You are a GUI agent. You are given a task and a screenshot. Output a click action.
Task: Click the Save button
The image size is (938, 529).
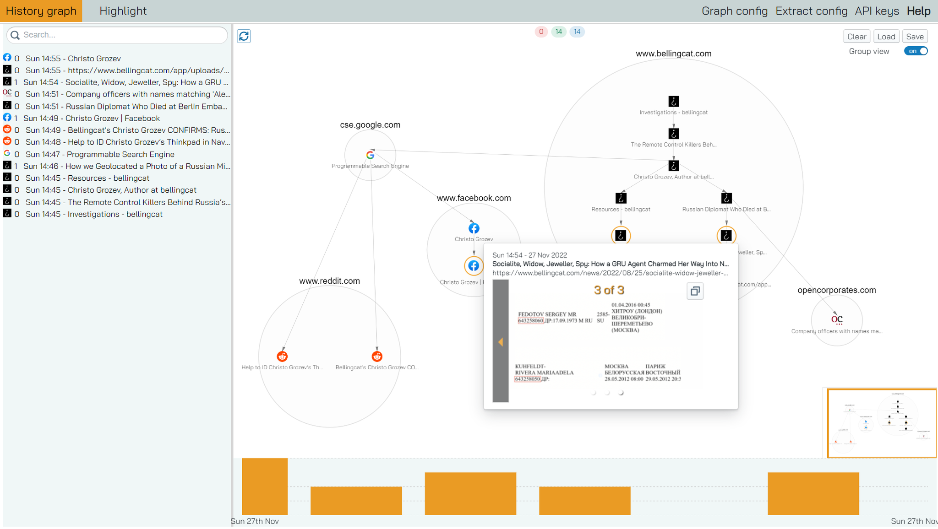pyautogui.click(x=915, y=37)
